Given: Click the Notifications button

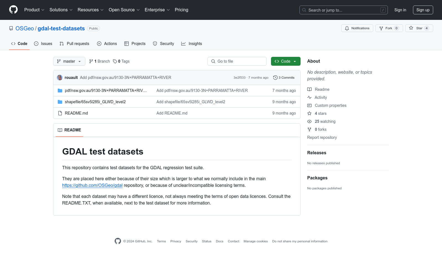Looking at the screenshot, I should 357,28.
